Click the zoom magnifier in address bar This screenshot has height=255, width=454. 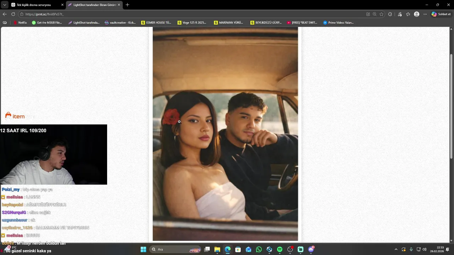[375, 14]
